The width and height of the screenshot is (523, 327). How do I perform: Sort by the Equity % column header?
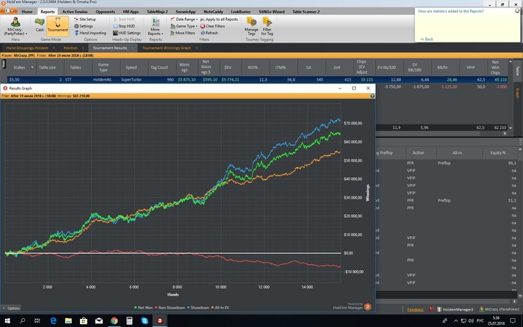(x=498, y=152)
